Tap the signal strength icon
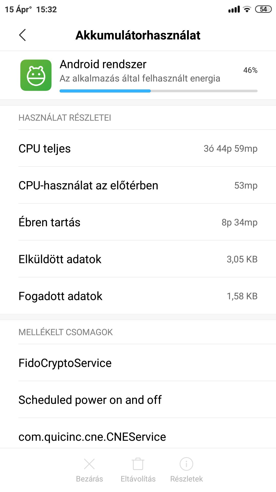276x492 pixels. 234,9
